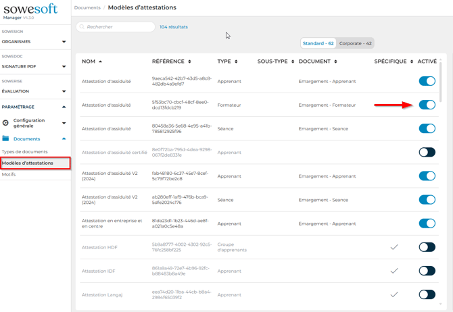Enable the Attestation IDF toggle
453x312 pixels.
point(427,271)
